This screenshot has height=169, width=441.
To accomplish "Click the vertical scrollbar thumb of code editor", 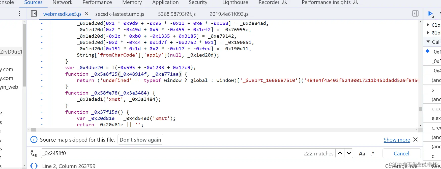I will [x=420, y=109].
